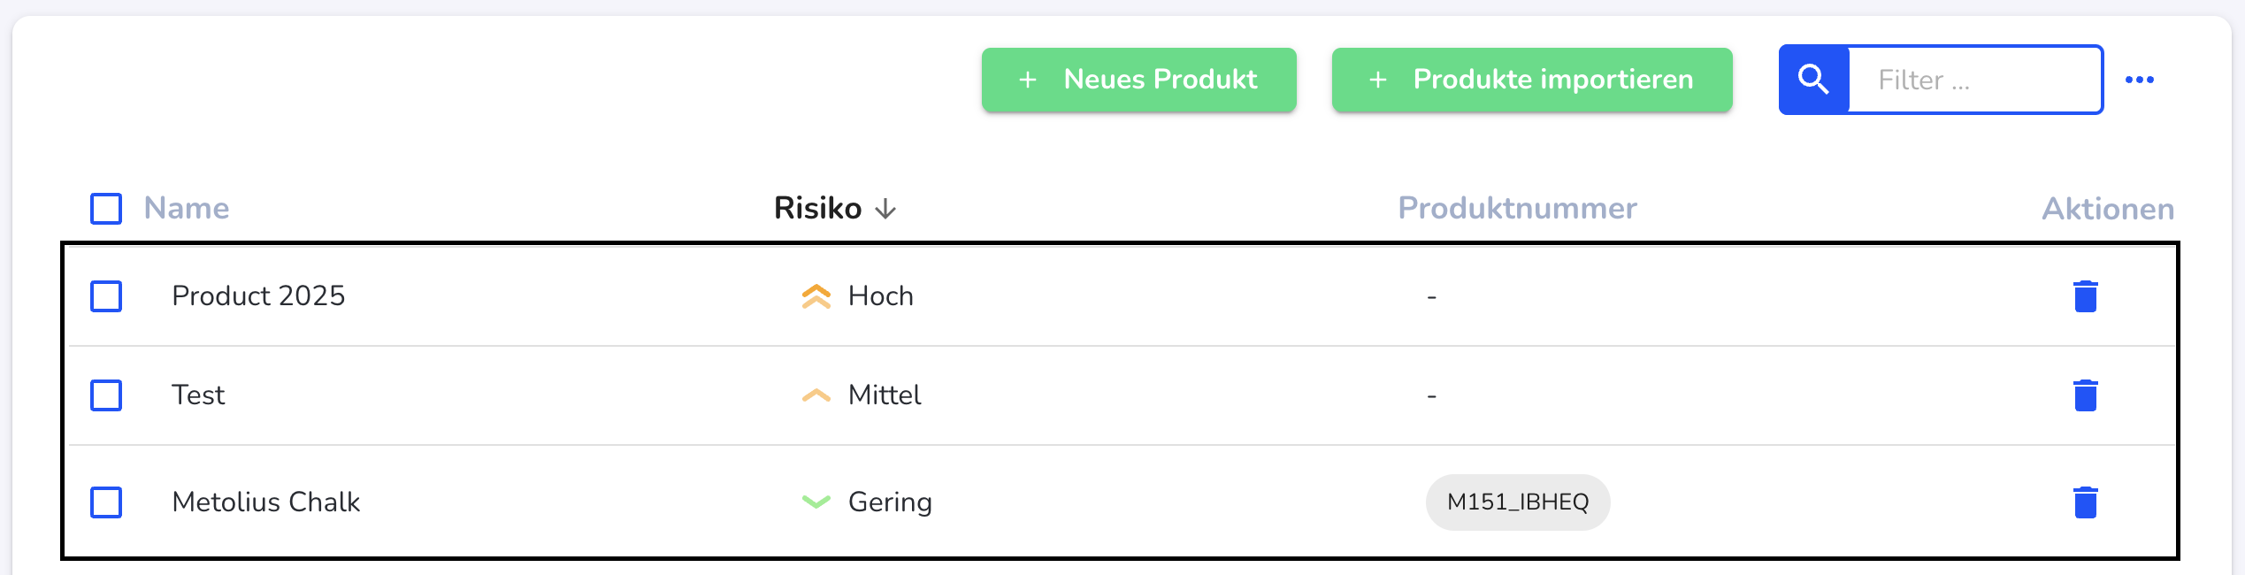Focus the Filter search input field

[1974, 80]
